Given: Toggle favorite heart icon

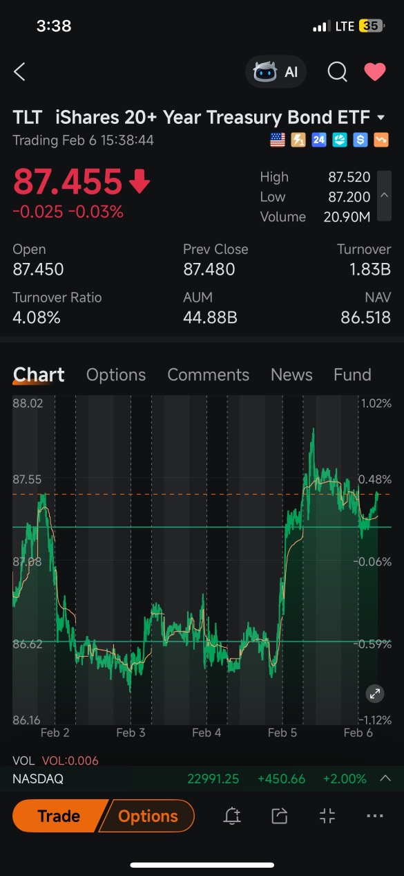Looking at the screenshot, I should (x=375, y=71).
